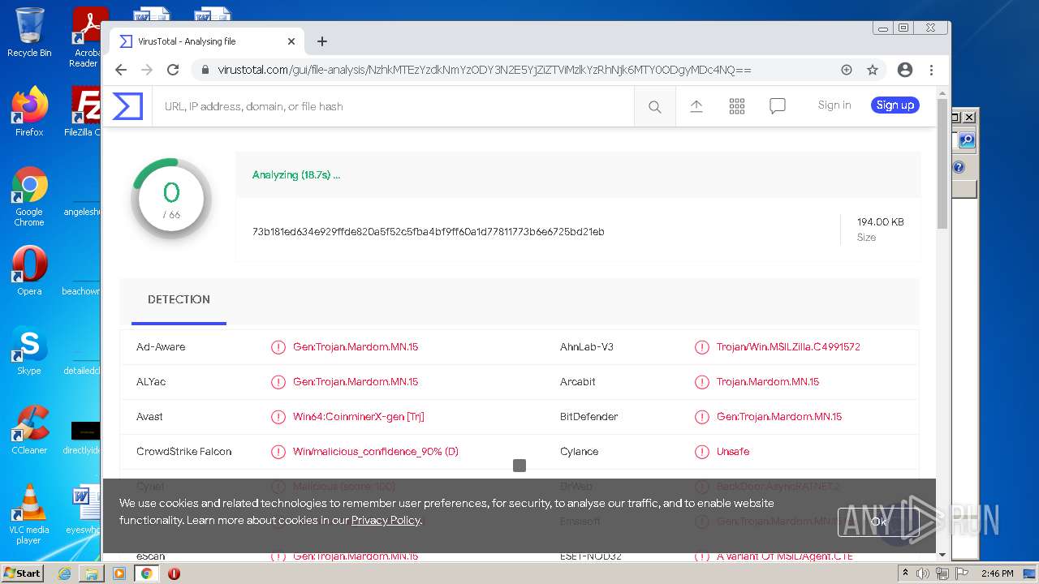The image size is (1039, 584).
Task: Click Arcabit Trojan.Mardom.MN.15 result
Action: point(768,382)
